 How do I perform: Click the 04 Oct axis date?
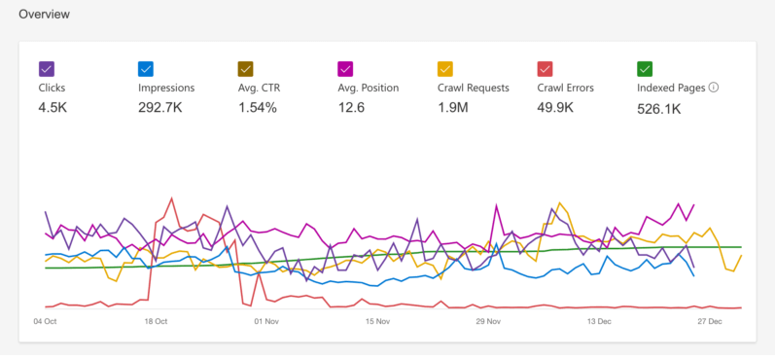45,321
